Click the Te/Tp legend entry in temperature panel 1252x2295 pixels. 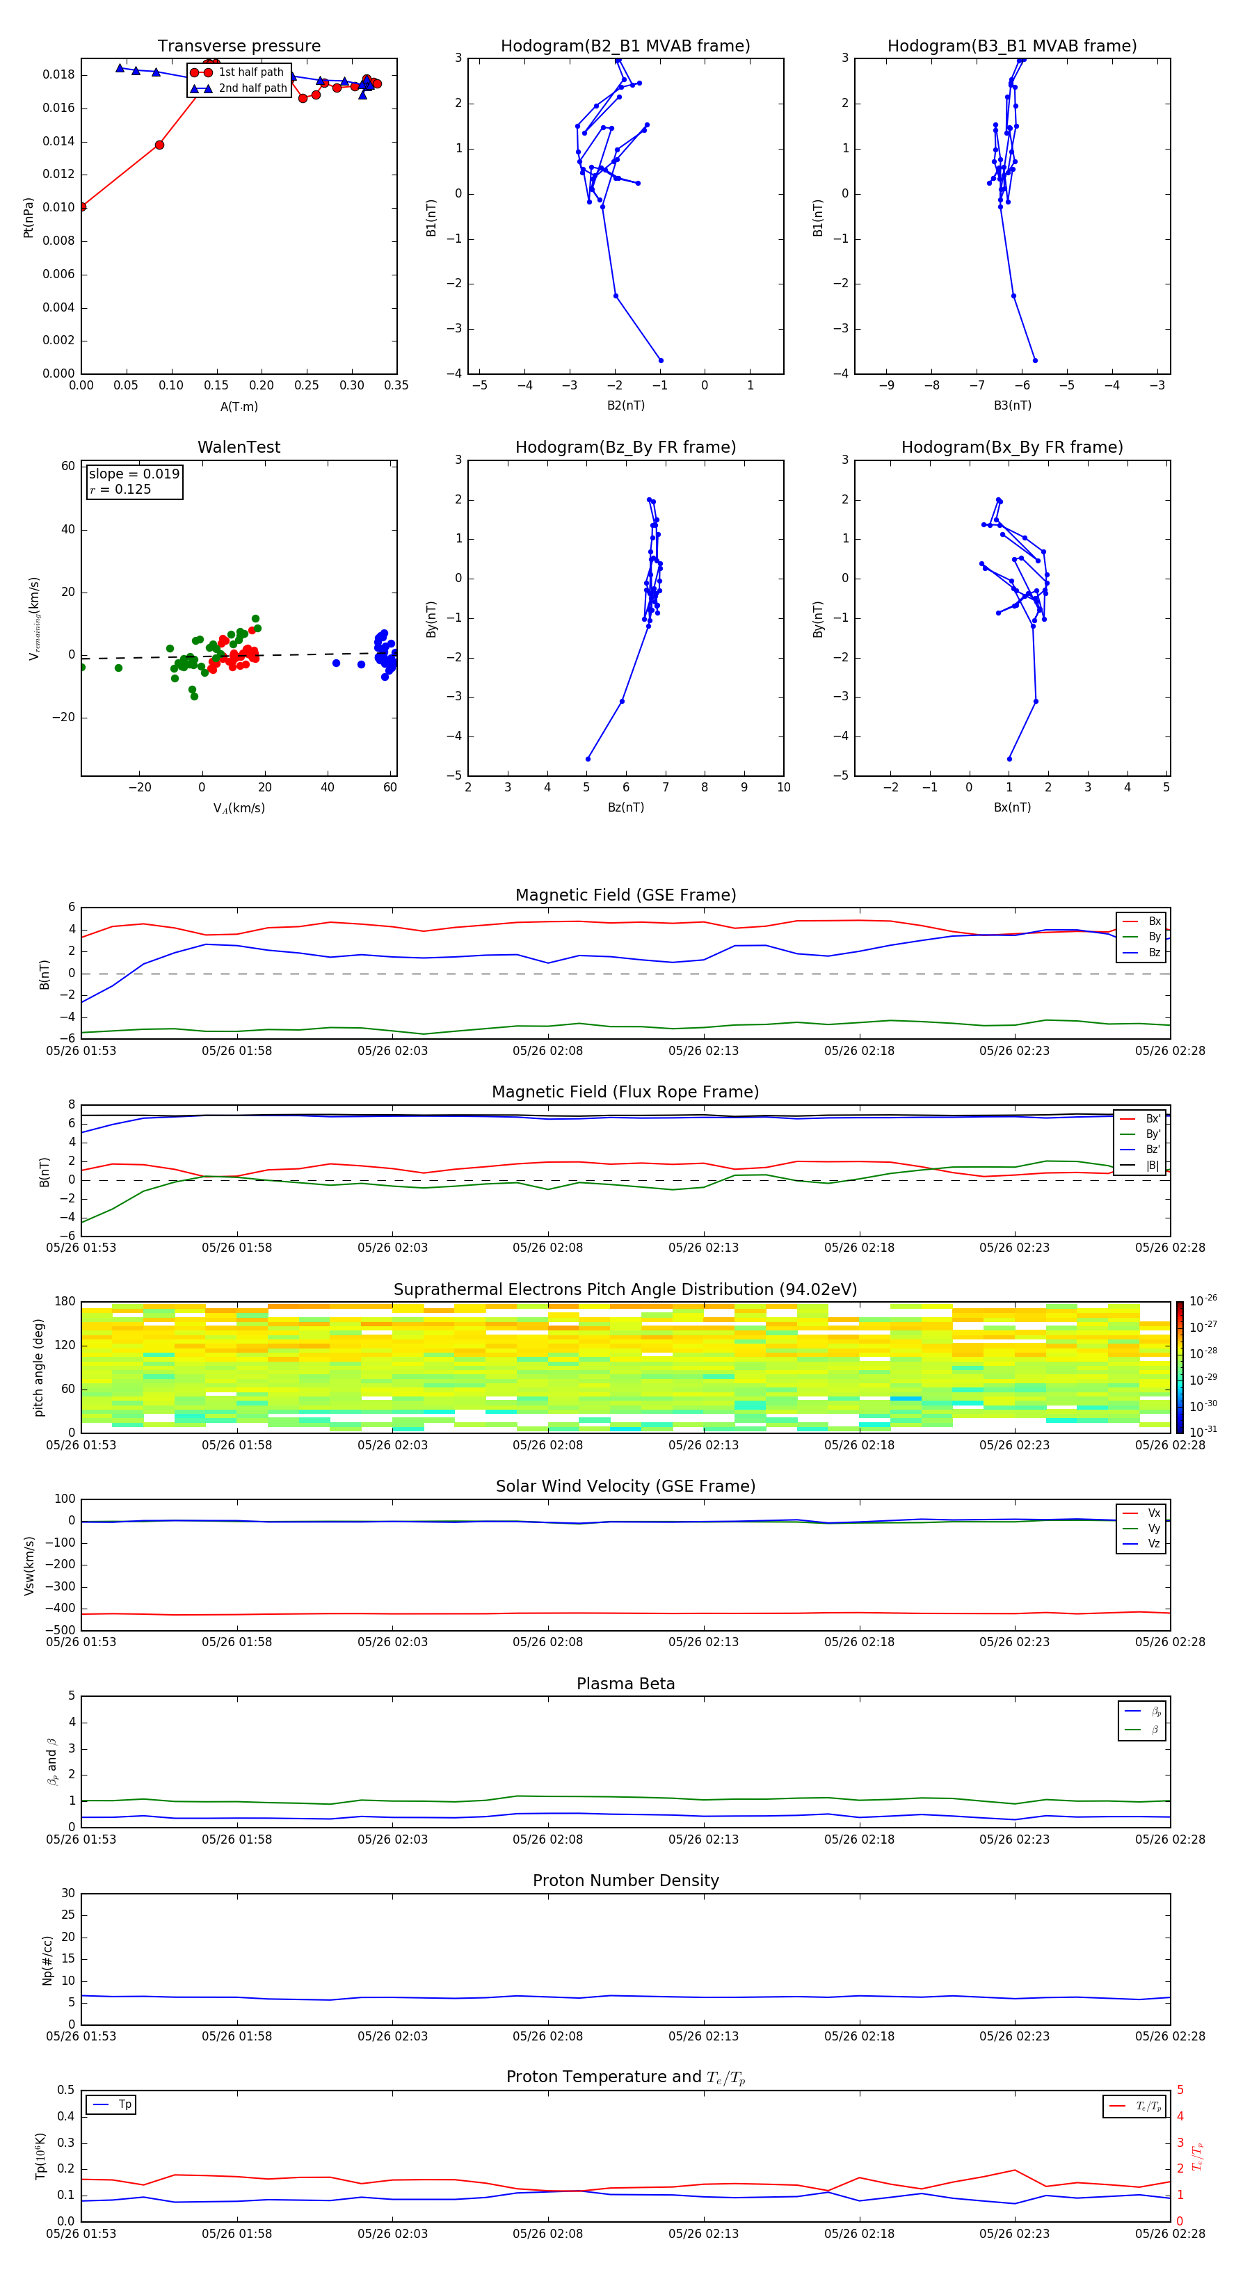click(x=1135, y=2106)
